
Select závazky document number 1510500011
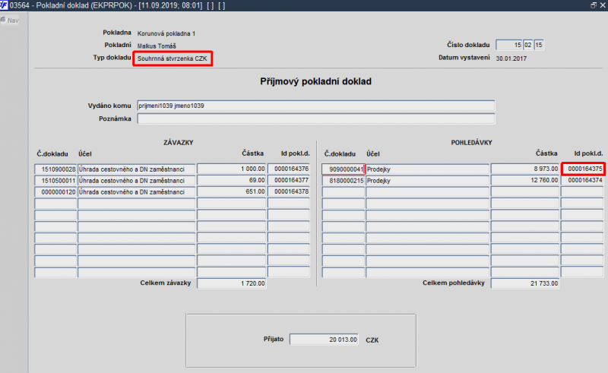tap(55, 181)
